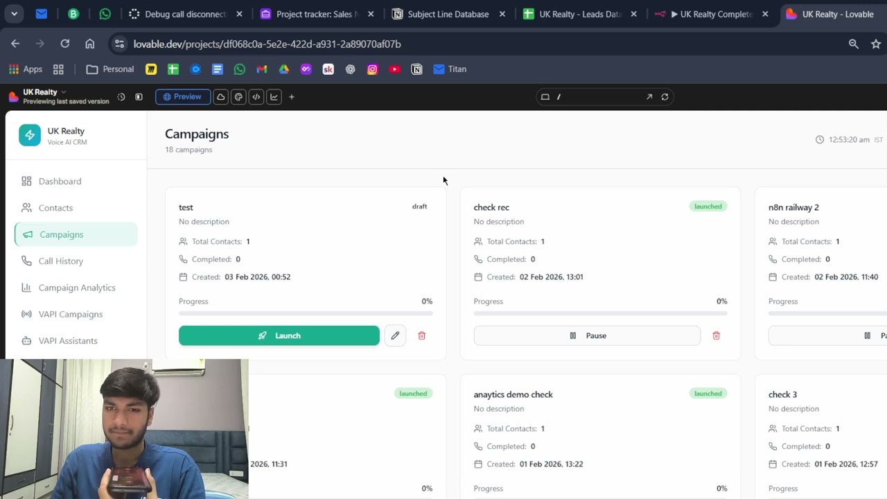Open the WhatsApp bookmark icon
This screenshot has width=887, height=499.
click(x=240, y=69)
